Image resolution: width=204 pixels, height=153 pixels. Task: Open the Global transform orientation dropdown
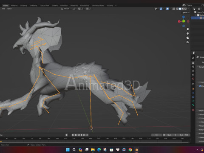pos(66,9)
